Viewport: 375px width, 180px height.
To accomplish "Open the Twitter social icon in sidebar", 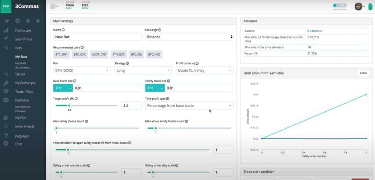I will (x=7, y=21).
